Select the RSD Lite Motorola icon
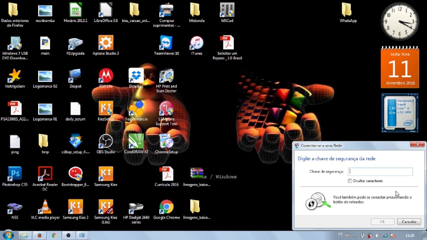This screenshot has height=240, width=427. (106, 78)
